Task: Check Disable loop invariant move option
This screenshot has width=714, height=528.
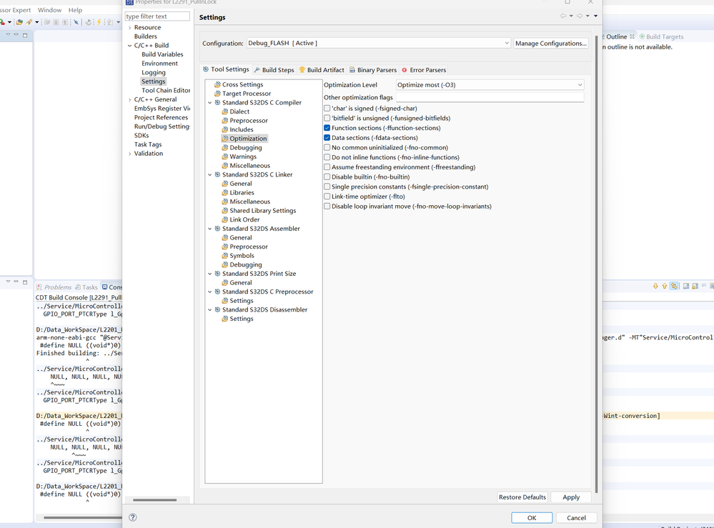Action: pyautogui.click(x=327, y=206)
